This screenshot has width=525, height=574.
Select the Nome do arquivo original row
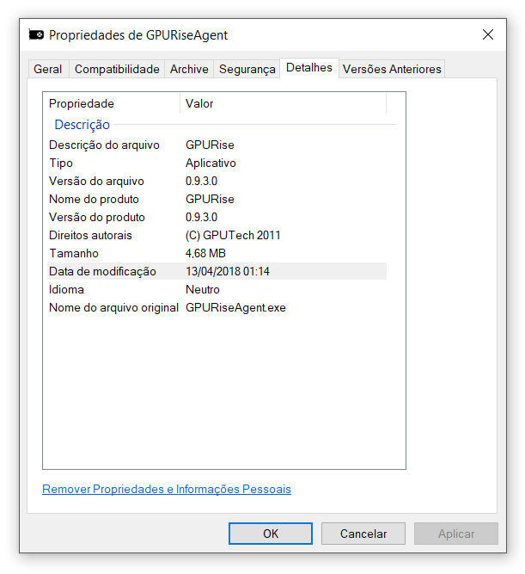click(x=217, y=307)
